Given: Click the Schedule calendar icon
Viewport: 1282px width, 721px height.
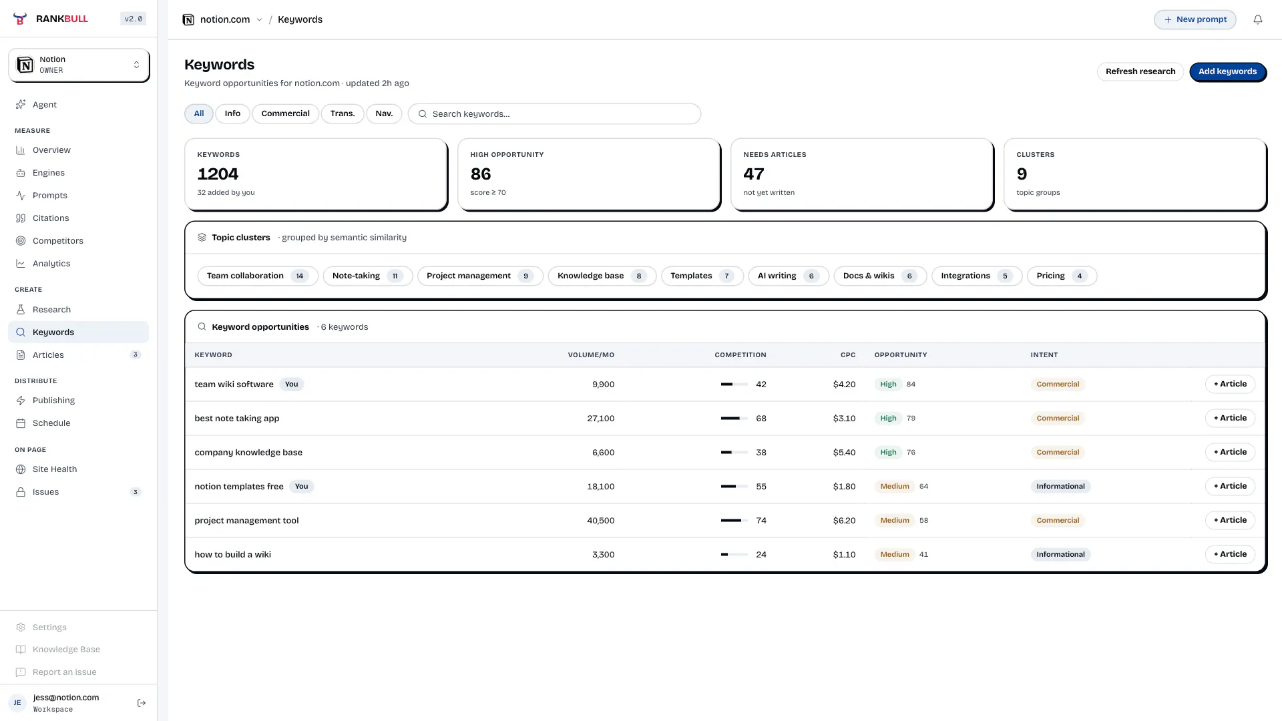Looking at the screenshot, I should point(21,423).
